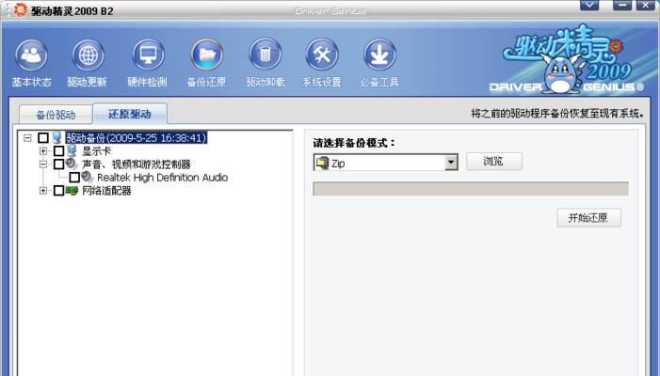Image resolution: width=660 pixels, height=376 pixels.
Task: Switch to the 备份驱动 tab
Action: 56,115
